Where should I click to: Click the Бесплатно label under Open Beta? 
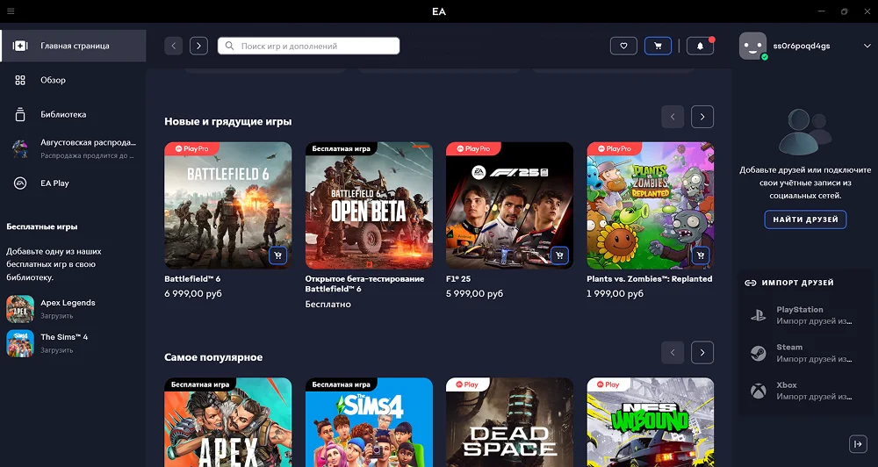(328, 304)
